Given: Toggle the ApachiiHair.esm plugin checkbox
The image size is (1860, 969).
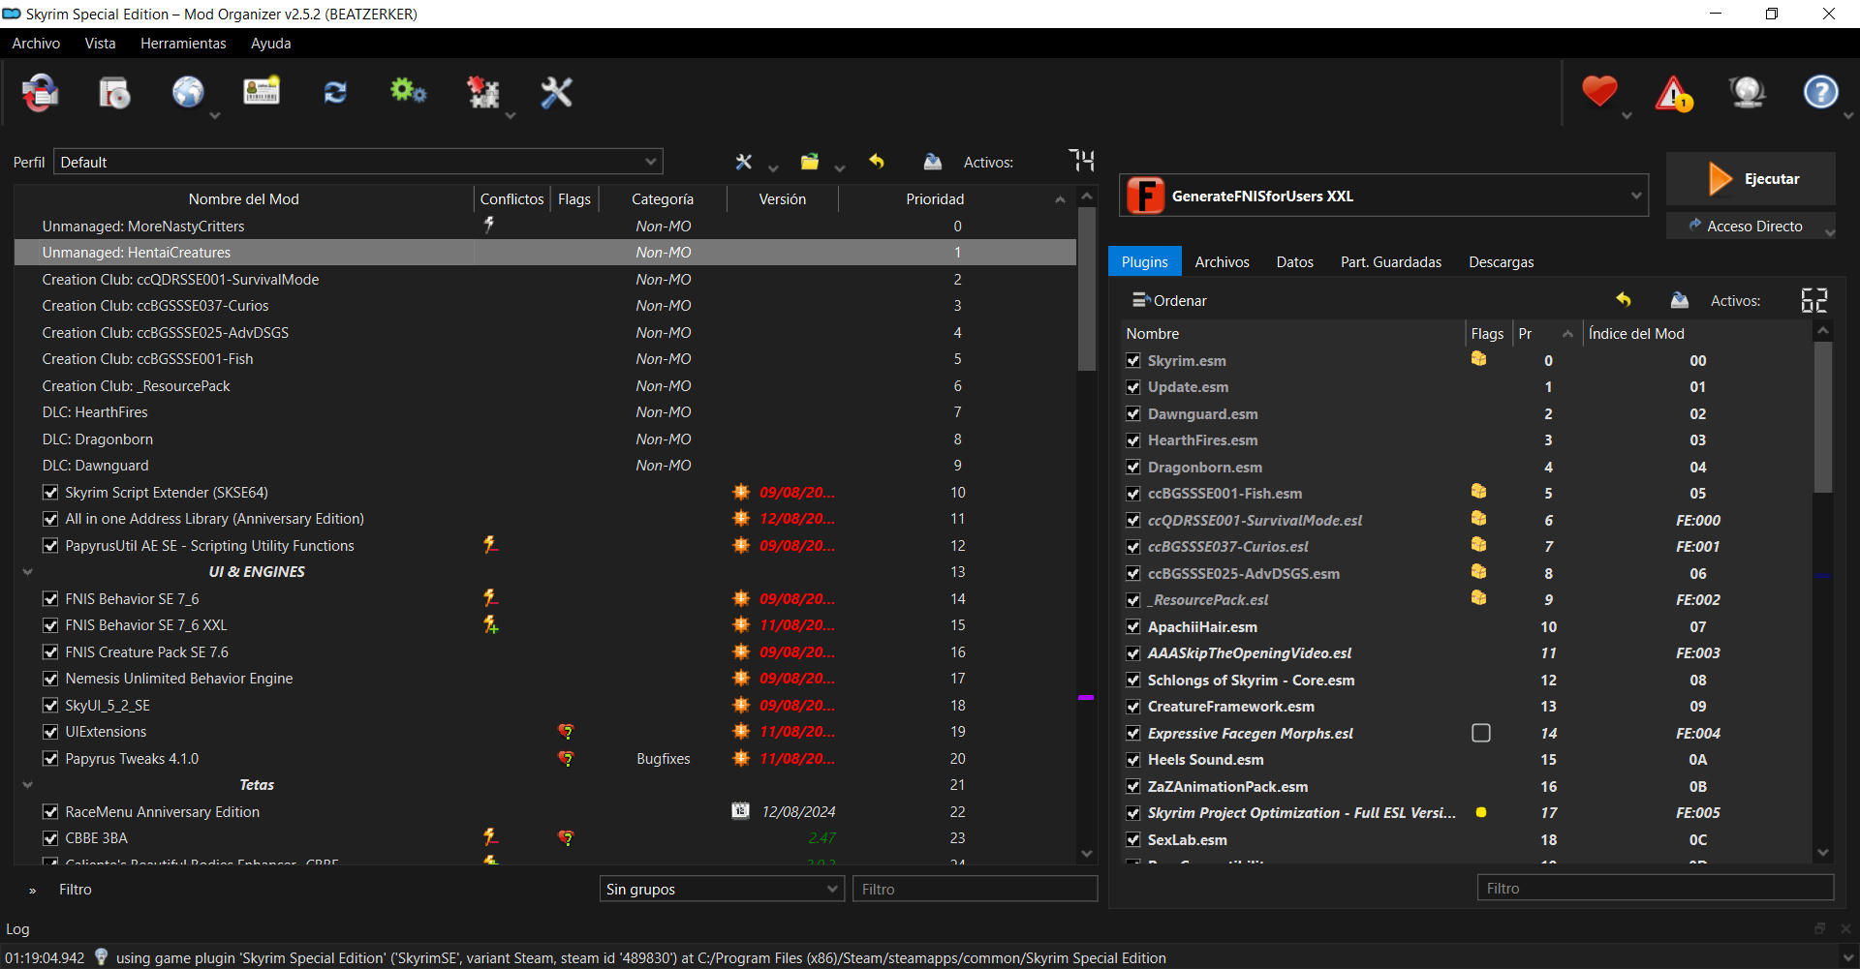Looking at the screenshot, I should 1133,627.
